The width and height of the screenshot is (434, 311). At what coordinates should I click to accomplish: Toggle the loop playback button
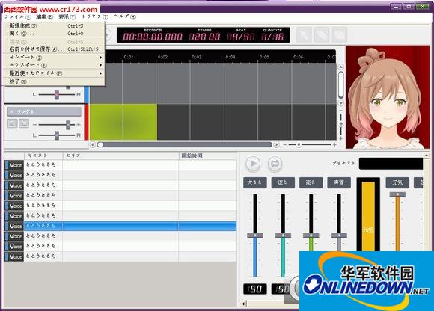tap(275, 164)
